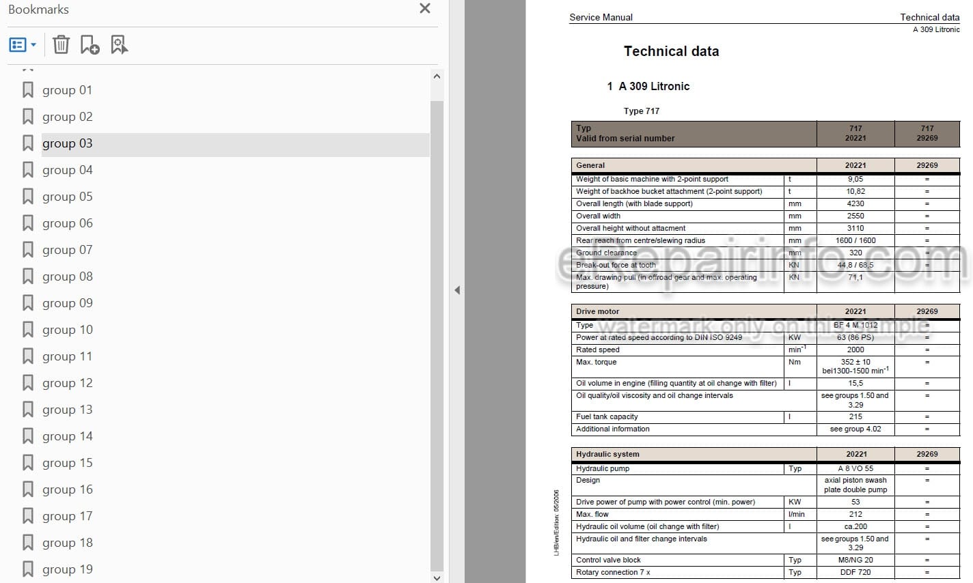This screenshot has width=973, height=583.
Task: Open bookmark group 13
Action: click(x=67, y=410)
